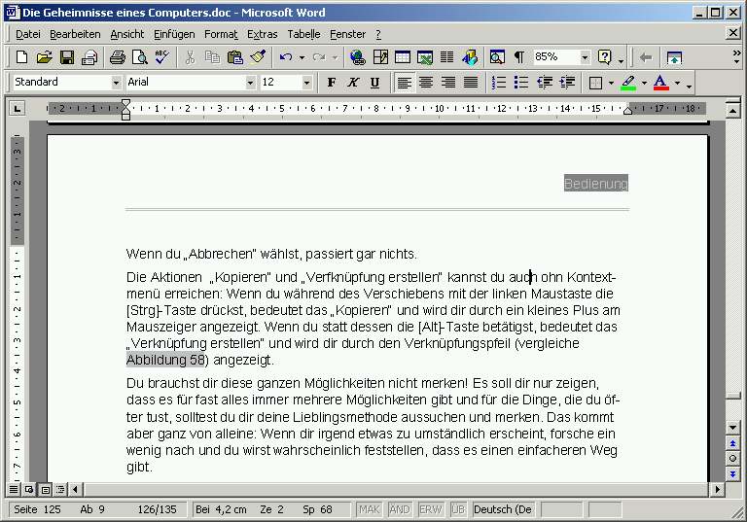Click the Insert Table icon

(x=402, y=57)
